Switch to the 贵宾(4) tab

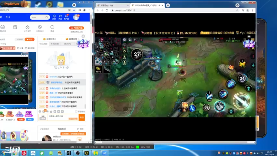click(68, 44)
